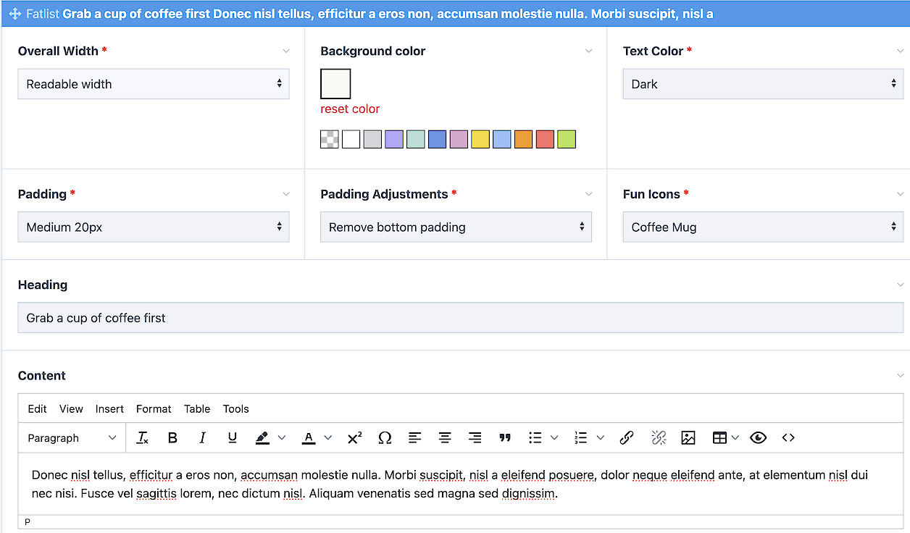Toggle italic text formatting
Screen dimensions: 910x533
pos(203,437)
